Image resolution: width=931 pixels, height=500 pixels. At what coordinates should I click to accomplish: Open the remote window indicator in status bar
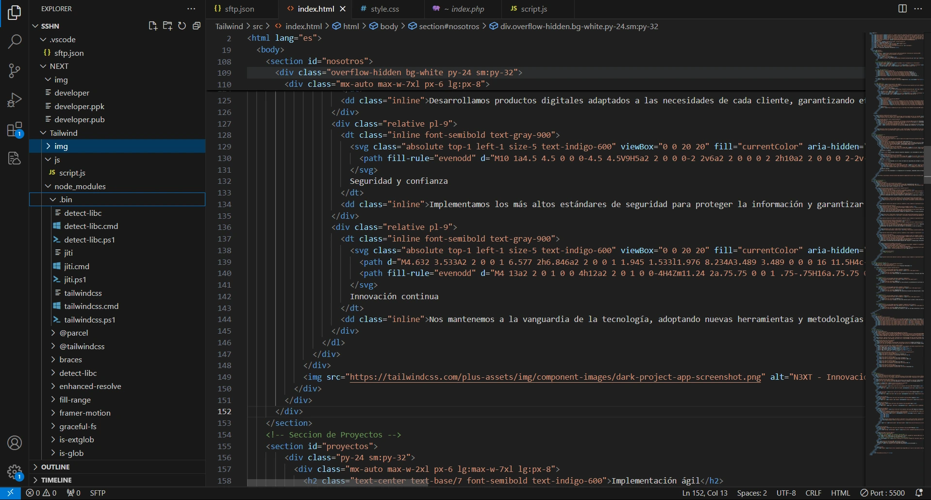[x=10, y=493]
